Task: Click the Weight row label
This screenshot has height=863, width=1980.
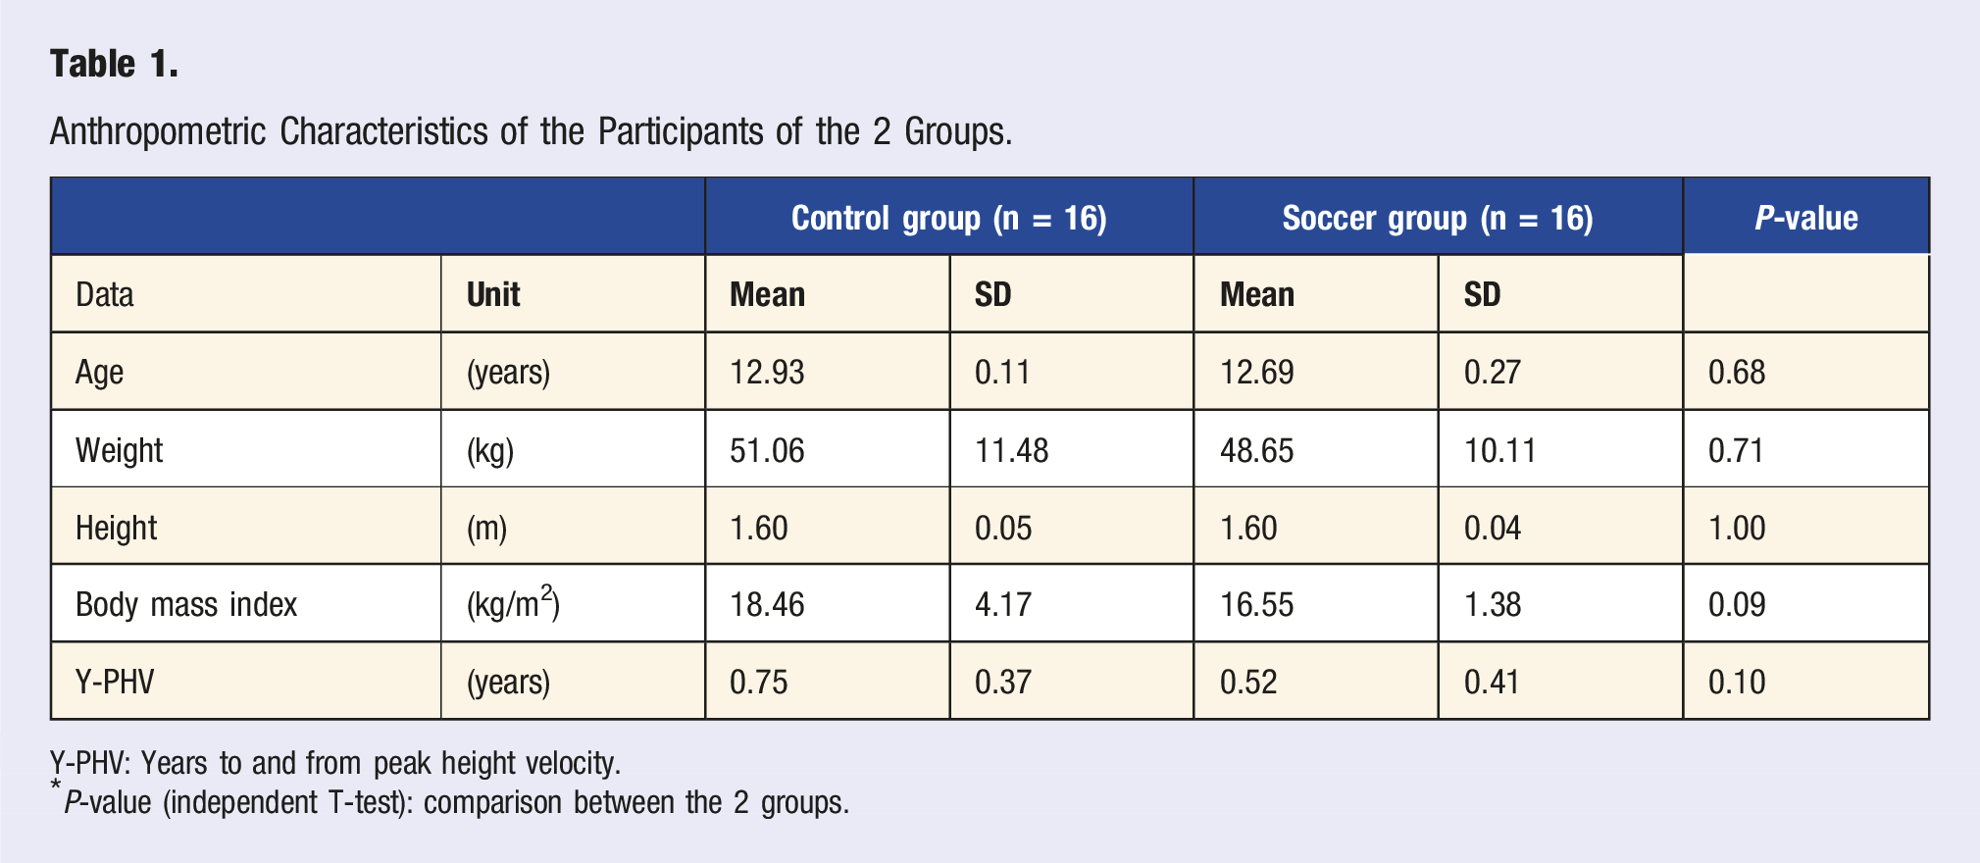Action: point(120,450)
